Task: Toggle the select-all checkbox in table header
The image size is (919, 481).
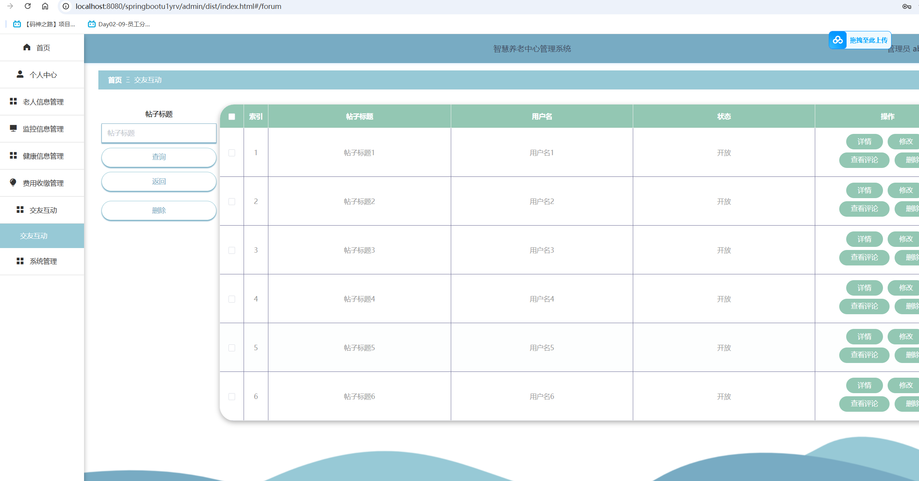Action: click(x=232, y=116)
